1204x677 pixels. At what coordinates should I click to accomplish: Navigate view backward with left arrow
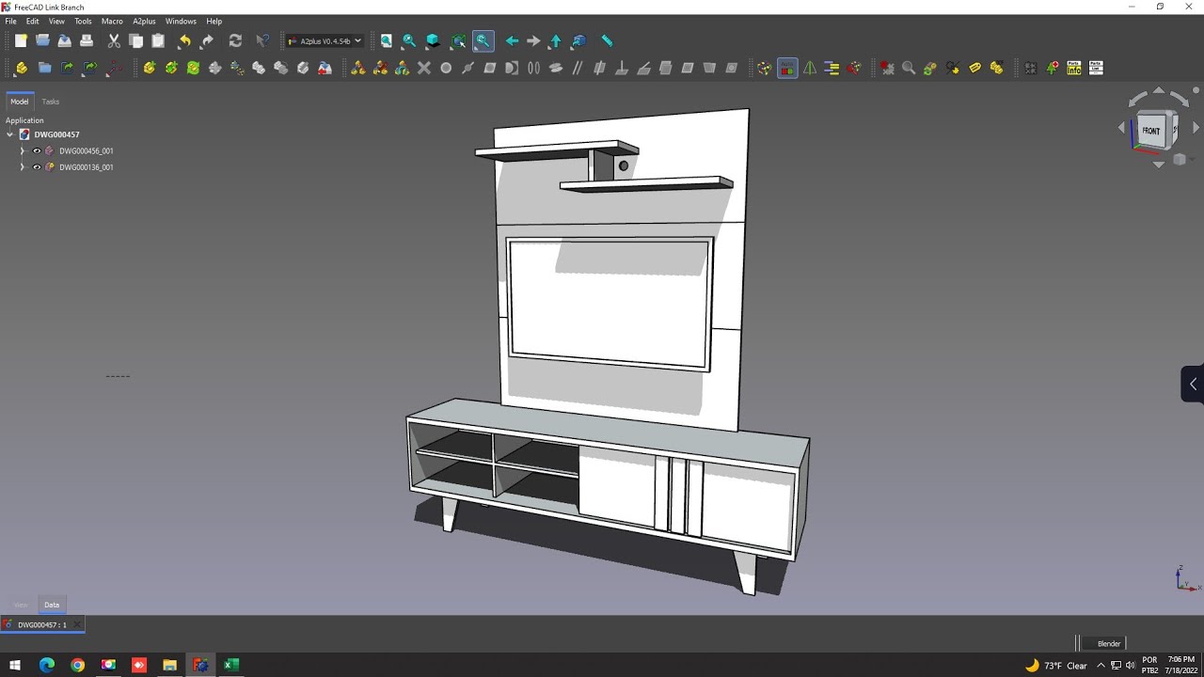512,40
